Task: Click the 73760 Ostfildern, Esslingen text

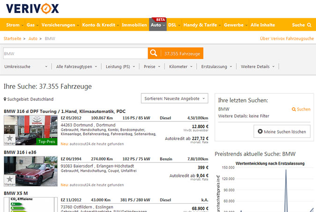Action: [87, 207]
